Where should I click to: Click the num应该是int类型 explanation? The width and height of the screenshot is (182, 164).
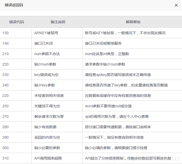coord(107,54)
